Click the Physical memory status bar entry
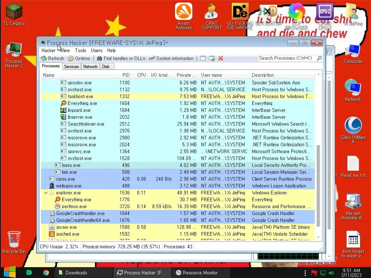The height and width of the screenshot is (278, 371). (121, 247)
